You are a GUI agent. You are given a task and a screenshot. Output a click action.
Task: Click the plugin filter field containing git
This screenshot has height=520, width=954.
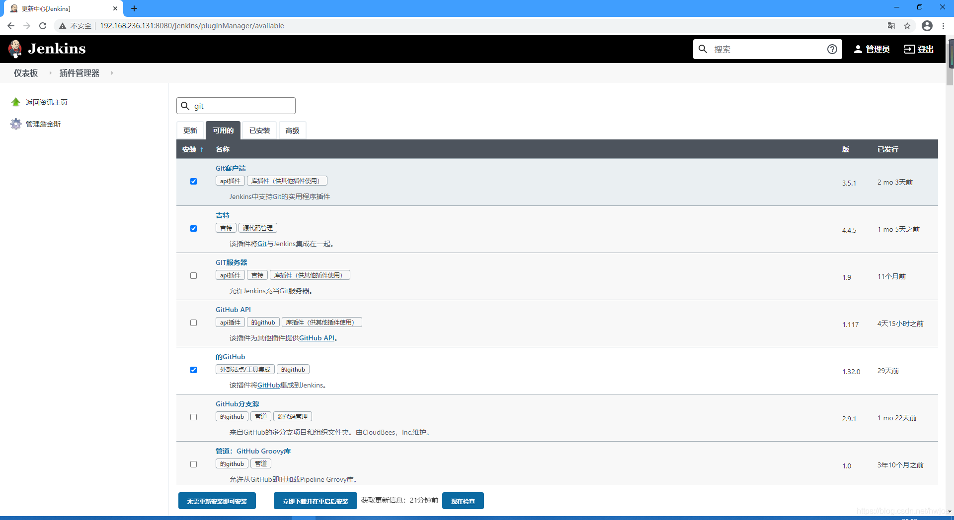pyautogui.click(x=236, y=106)
